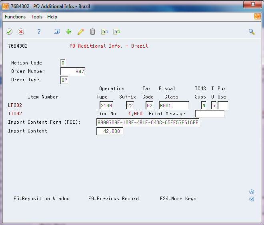
Task: Click the Line No value 1,000
Action: (135, 114)
